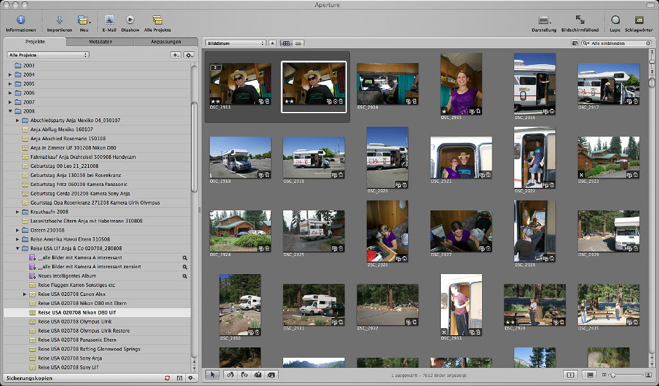
Task: Clear the search field with the x button
Action: (x=648, y=43)
